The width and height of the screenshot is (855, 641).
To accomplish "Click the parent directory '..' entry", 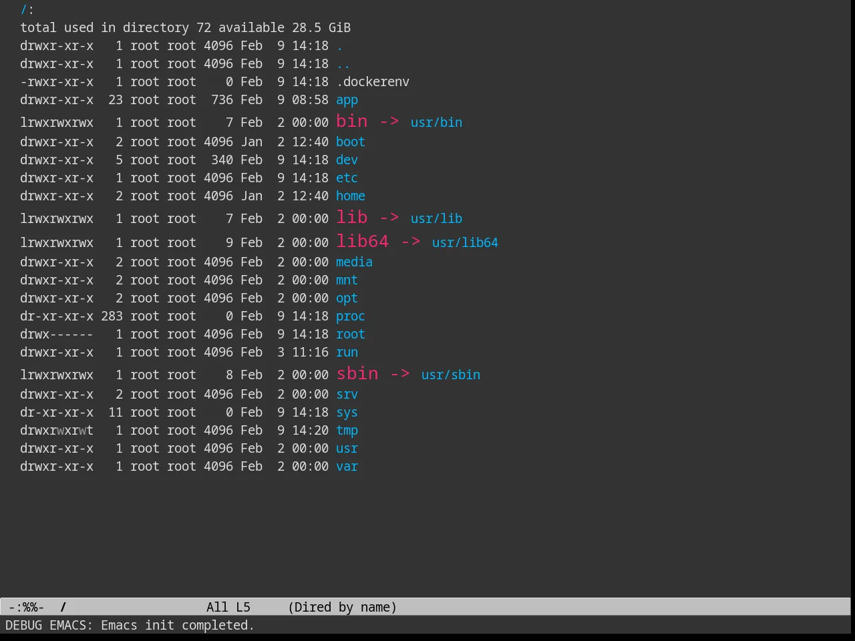I will 343,65.
